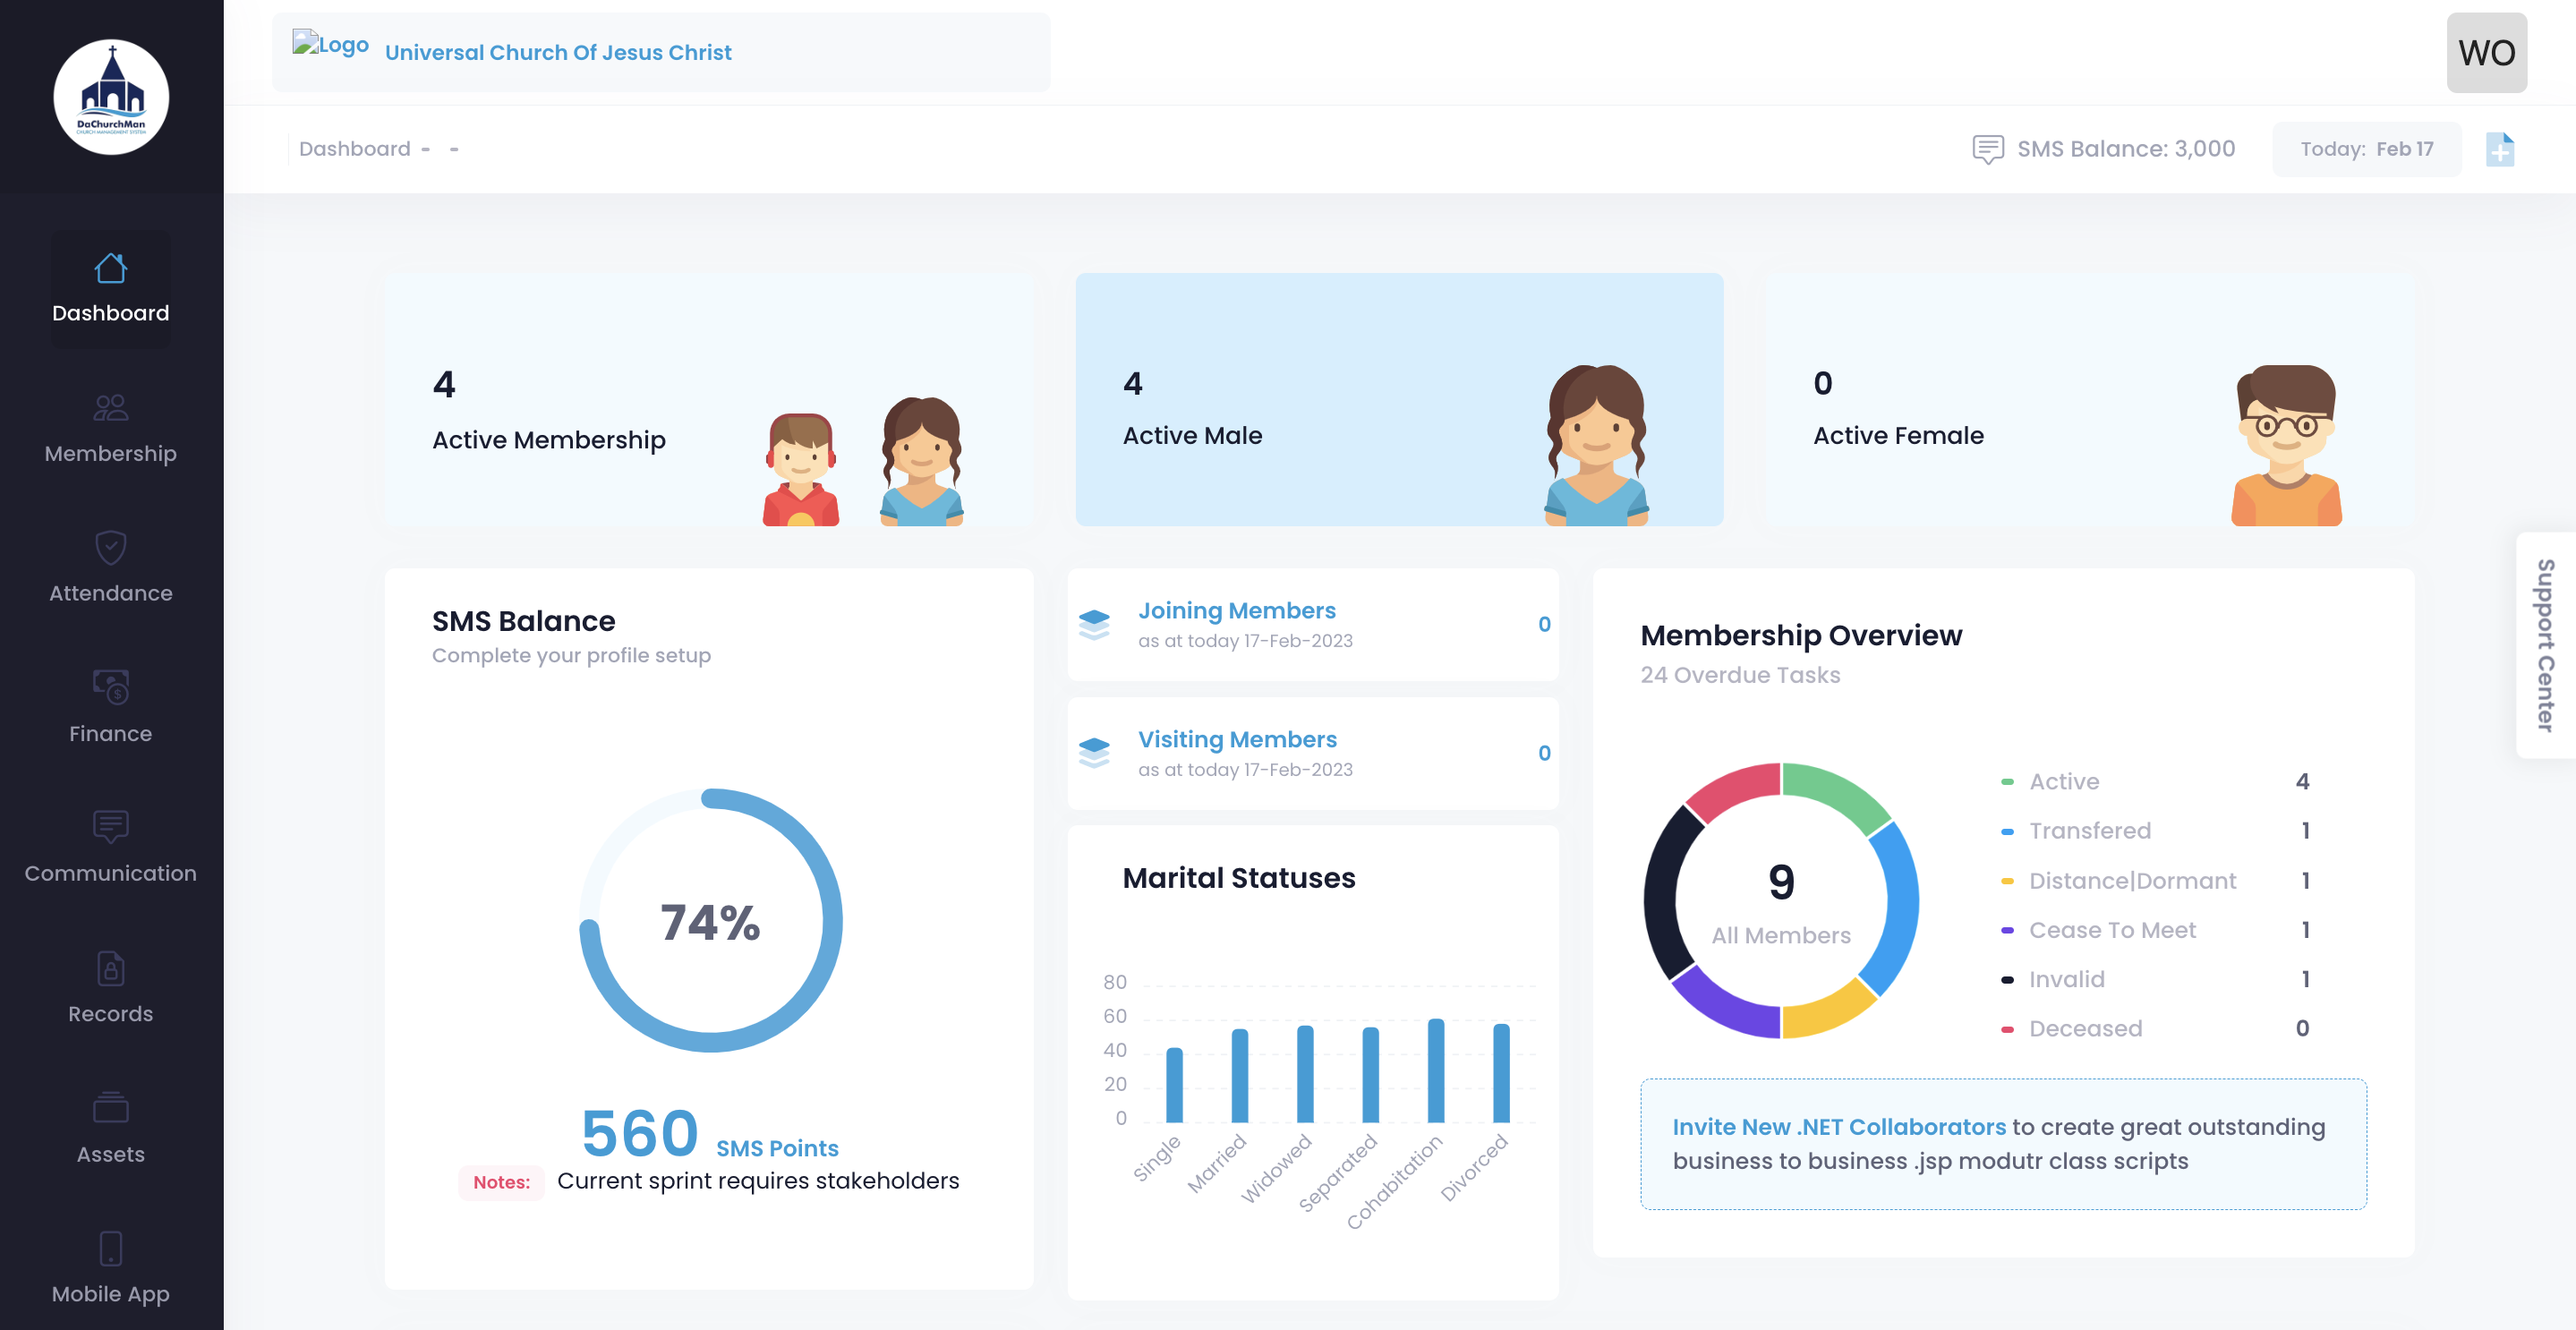Open Finance from the sidebar

tap(110, 708)
